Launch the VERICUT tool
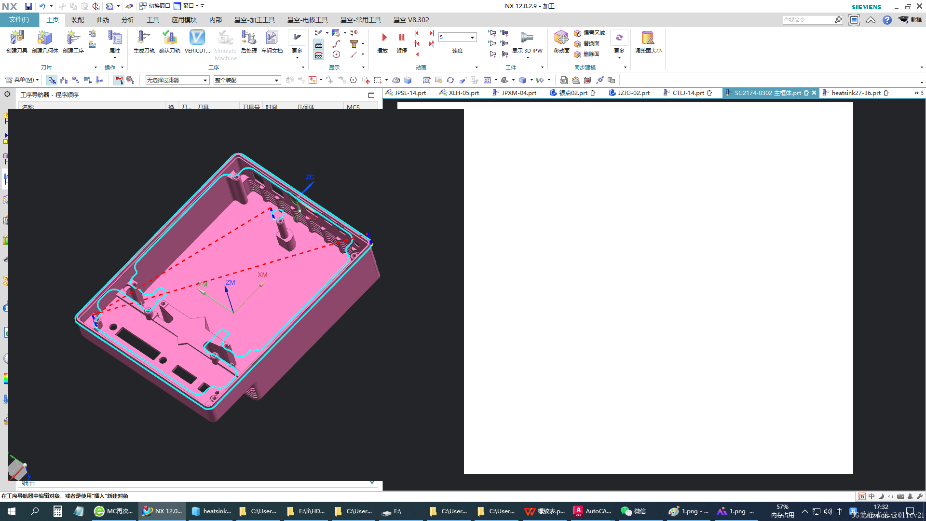This screenshot has height=521, width=926. pyautogui.click(x=197, y=41)
